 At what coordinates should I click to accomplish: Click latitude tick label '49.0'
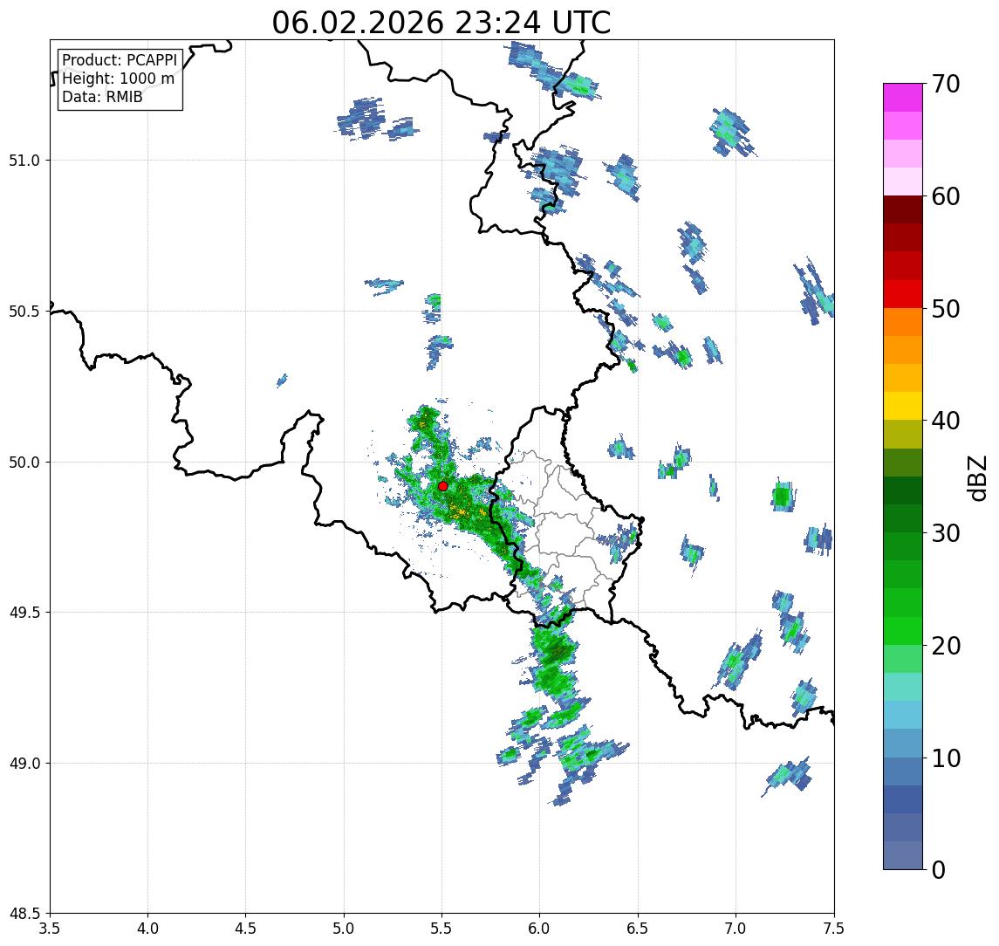point(24,763)
